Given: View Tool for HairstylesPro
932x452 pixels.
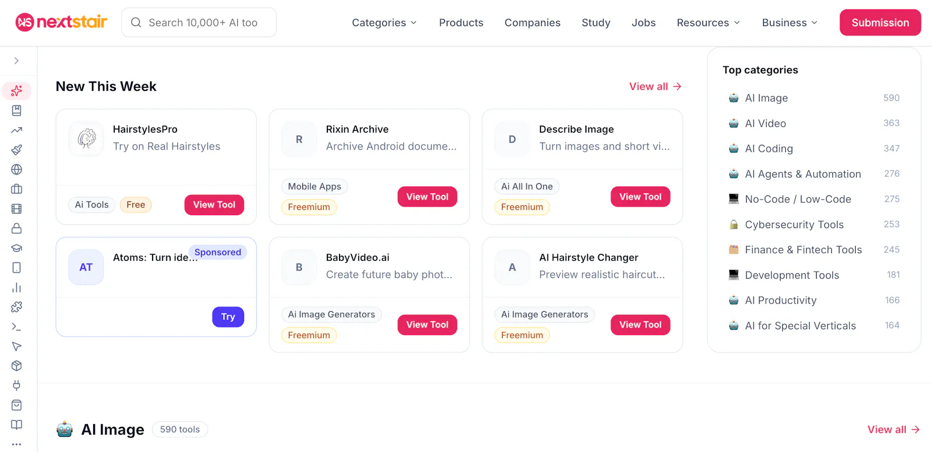Looking at the screenshot, I should [214, 205].
